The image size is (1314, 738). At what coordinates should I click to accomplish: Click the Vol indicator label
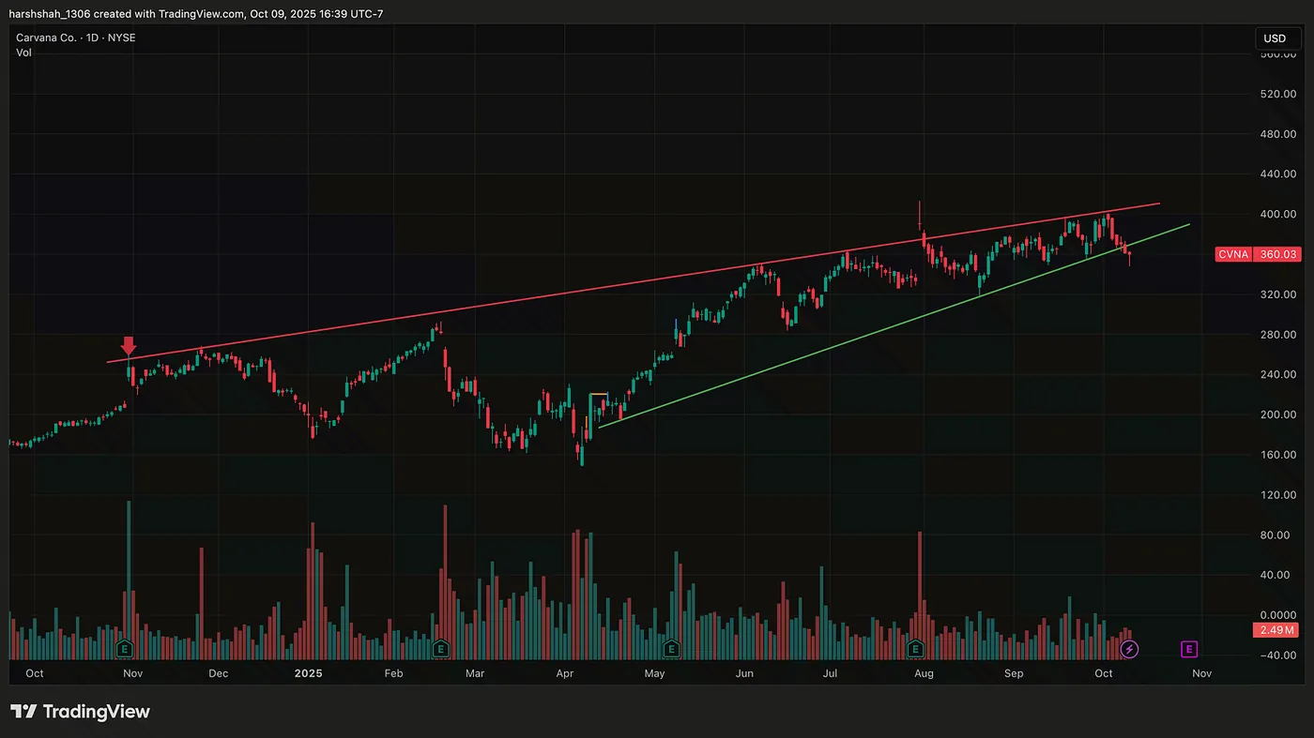[23, 53]
